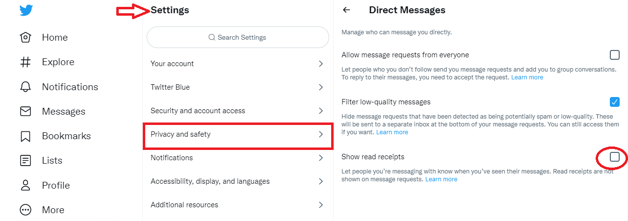Open Accessibility, display, and languages settings
Viewport: 628px width, 221px height.
coord(210,181)
